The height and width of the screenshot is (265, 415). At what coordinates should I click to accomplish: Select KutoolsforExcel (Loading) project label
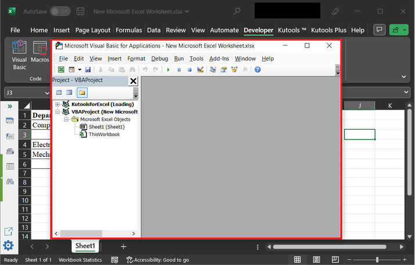(103, 104)
